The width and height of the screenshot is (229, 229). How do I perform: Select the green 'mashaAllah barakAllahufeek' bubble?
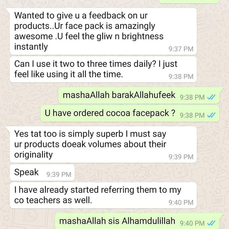pyautogui.click(x=139, y=95)
